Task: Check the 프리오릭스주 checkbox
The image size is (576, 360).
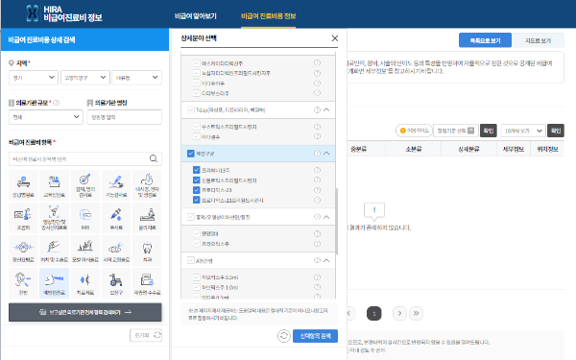Action: coord(197,244)
